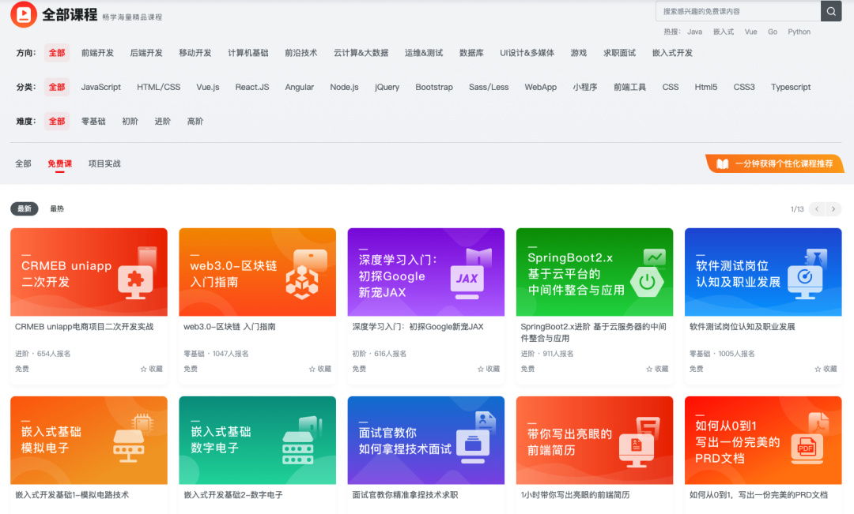The image size is (854, 514).
Task: Click 一分钟获得个性化课程推荐 button
Action: pos(775,163)
